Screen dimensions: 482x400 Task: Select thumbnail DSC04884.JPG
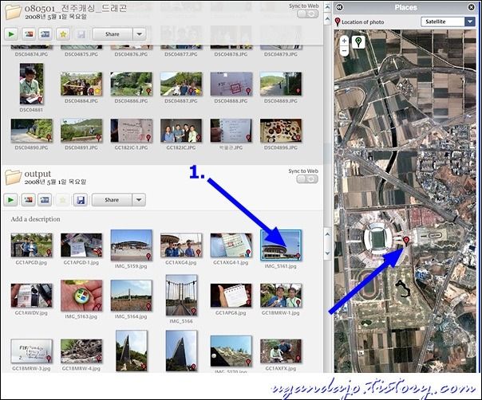point(81,84)
